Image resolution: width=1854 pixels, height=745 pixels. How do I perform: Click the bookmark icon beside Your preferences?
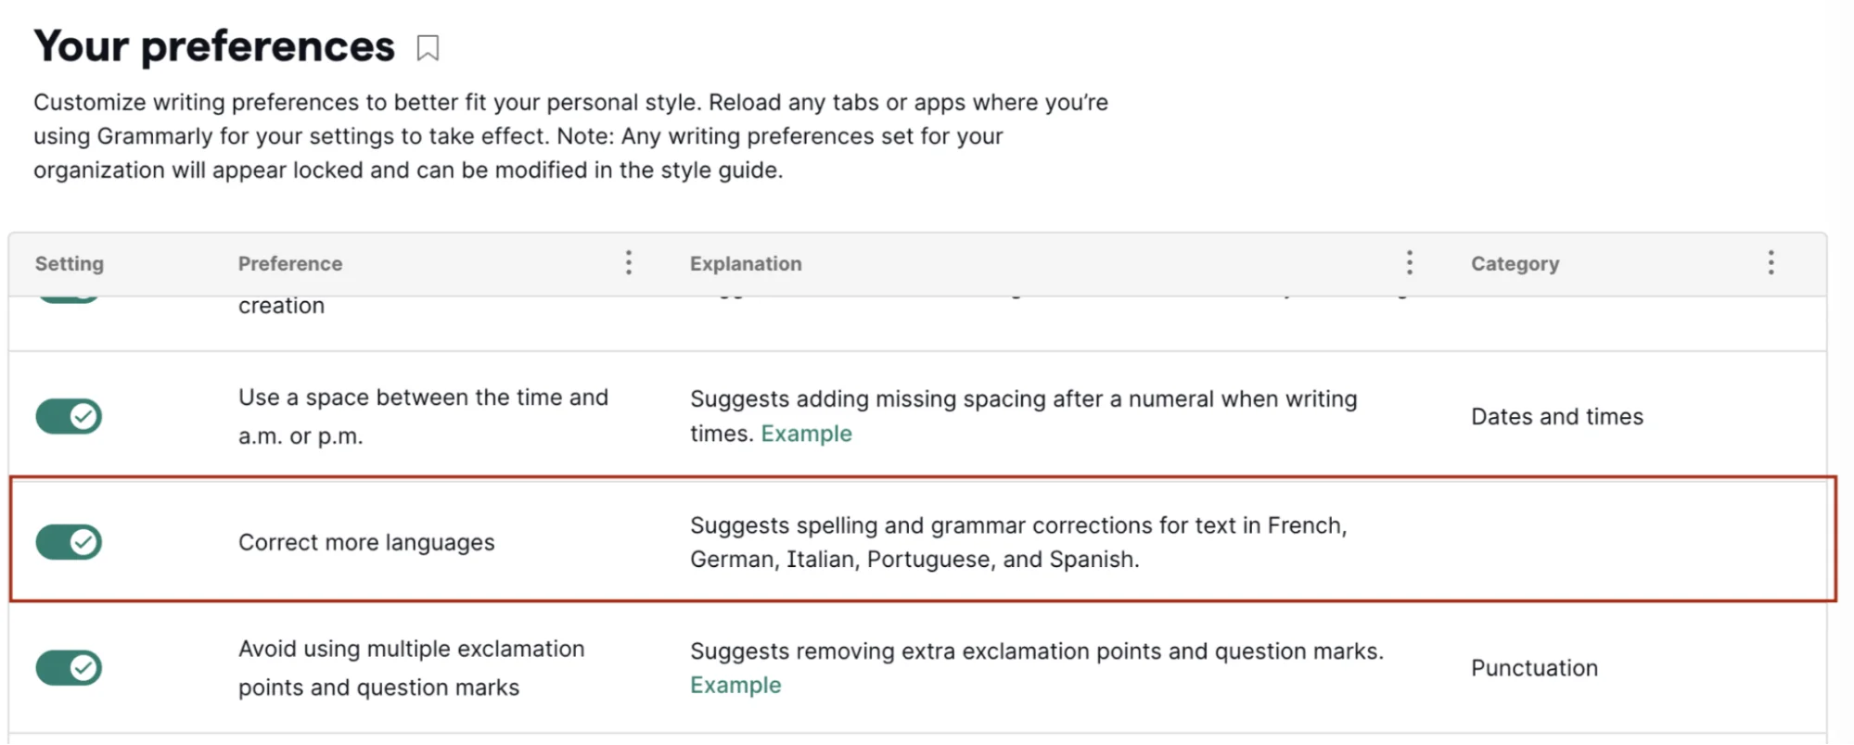coord(428,47)
